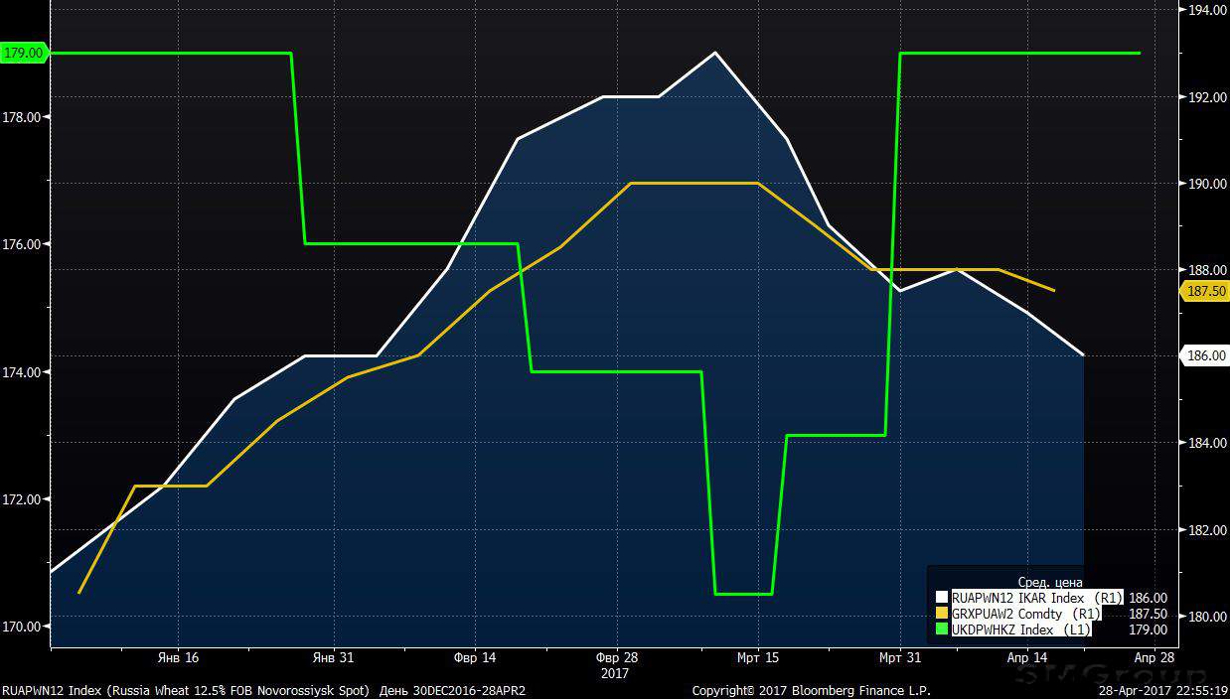1230x699 pixels.
Task: Click the yellow GRXPUAW2 legend color swatch
Action: pyautogui.click(x=943, y=614)
